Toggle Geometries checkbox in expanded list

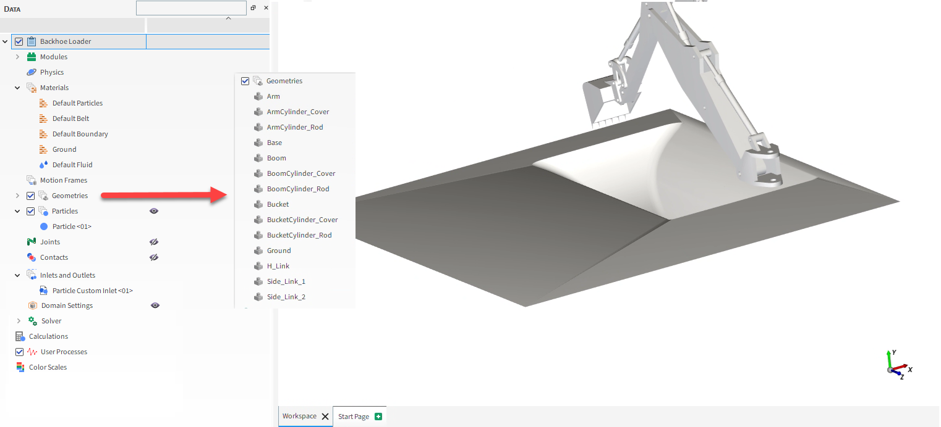click(x=245, y=81)
